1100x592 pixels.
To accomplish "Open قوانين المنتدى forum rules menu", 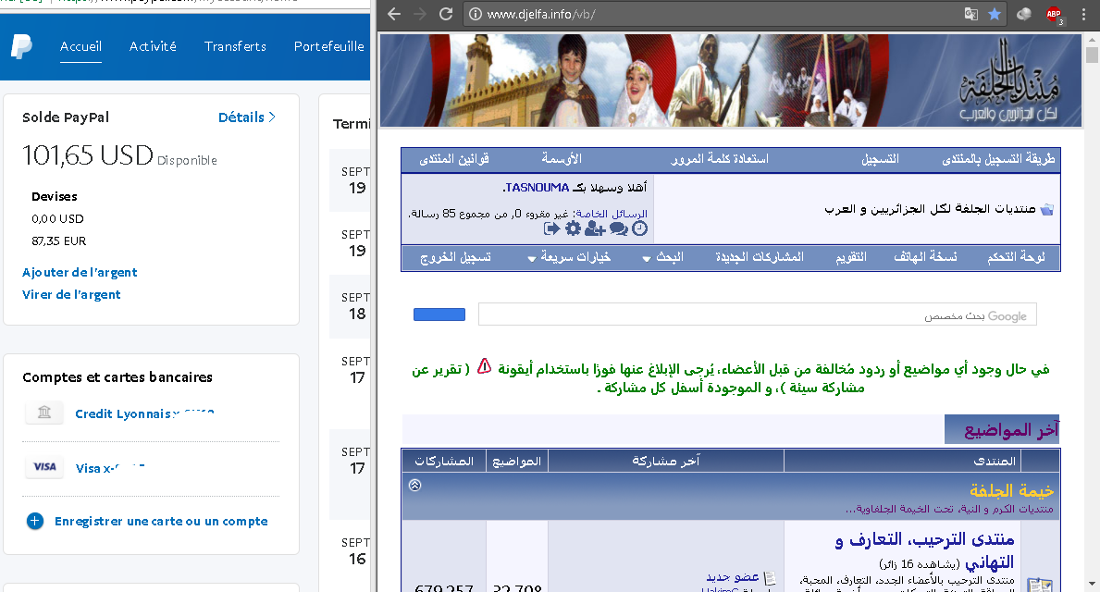I will click(x=454, y=159).
